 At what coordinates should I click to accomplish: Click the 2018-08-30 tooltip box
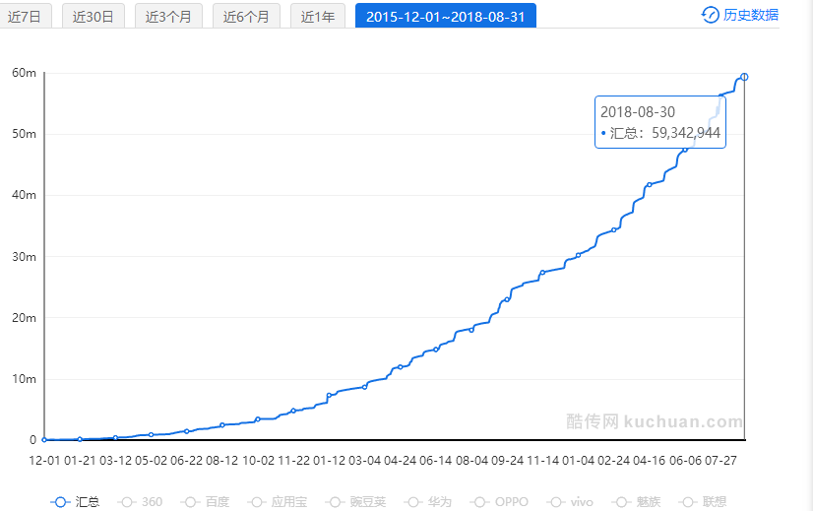pyautogui.click(x=660, y=122)
